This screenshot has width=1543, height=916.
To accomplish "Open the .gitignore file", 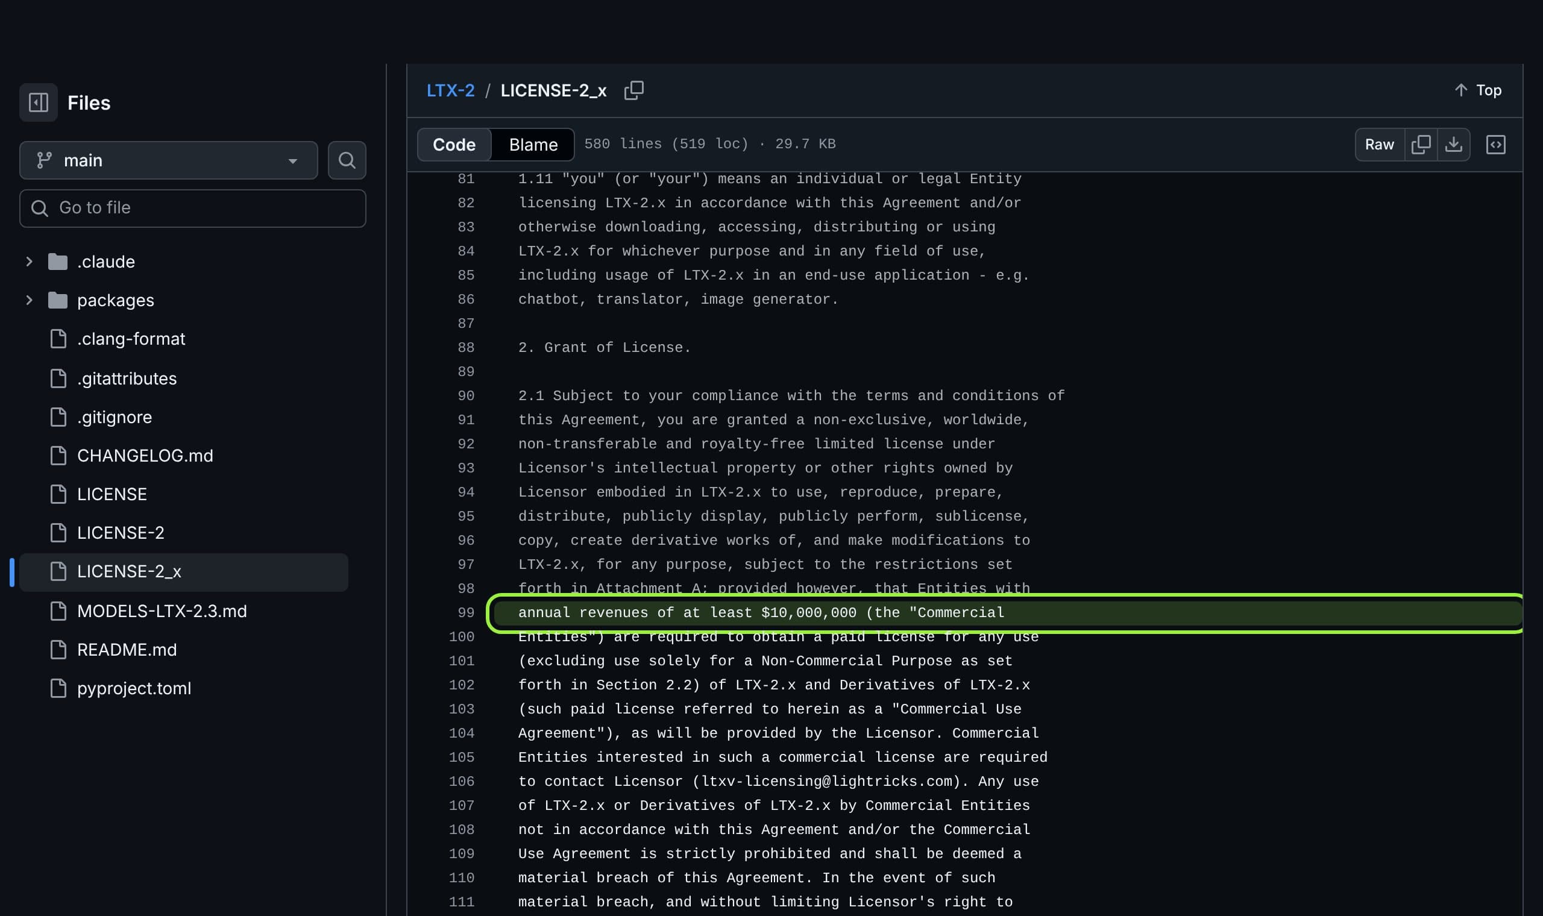I will tap(114, 417).
